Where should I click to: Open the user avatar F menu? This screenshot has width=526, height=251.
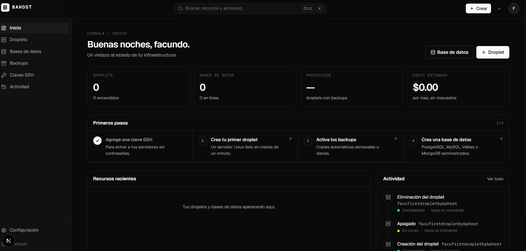(514, 9)
